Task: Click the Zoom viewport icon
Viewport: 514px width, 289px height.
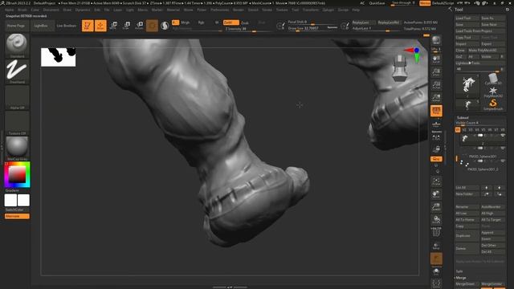Action: point(436,72)
